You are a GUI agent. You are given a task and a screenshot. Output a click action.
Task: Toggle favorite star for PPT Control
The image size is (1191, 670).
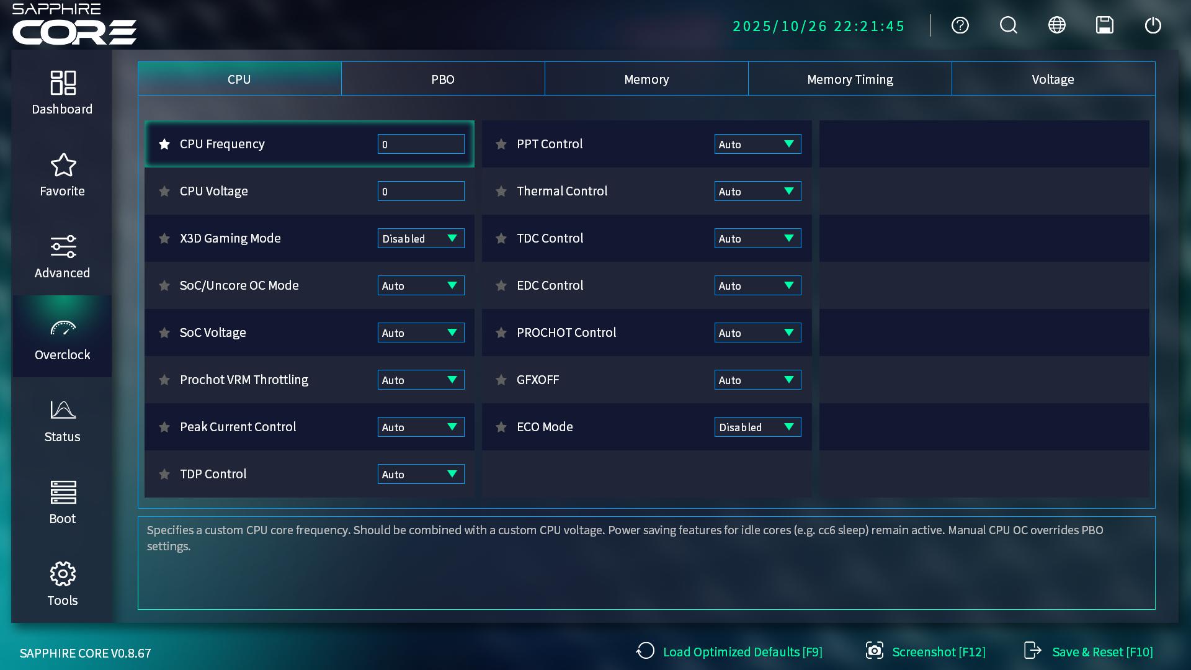point(501,145)
